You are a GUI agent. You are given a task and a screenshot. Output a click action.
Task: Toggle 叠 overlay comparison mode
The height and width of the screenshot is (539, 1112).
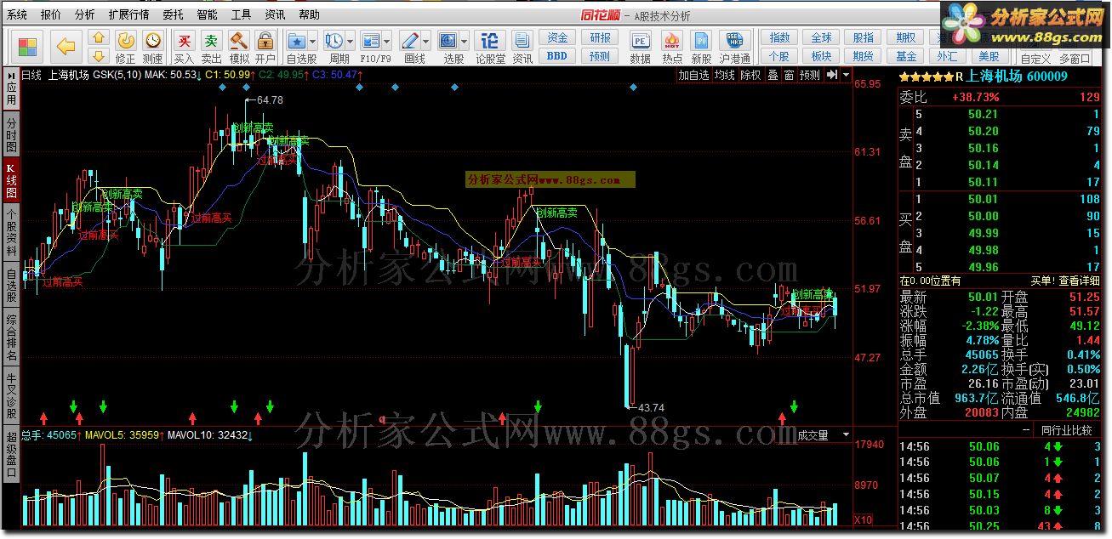point(773,75)
